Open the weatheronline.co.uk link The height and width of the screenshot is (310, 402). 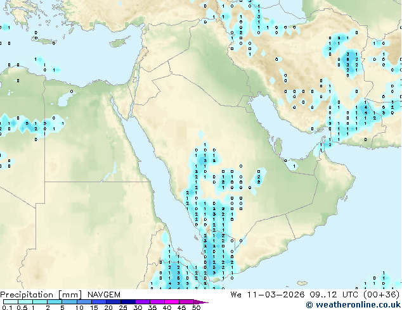click(353, 305)
